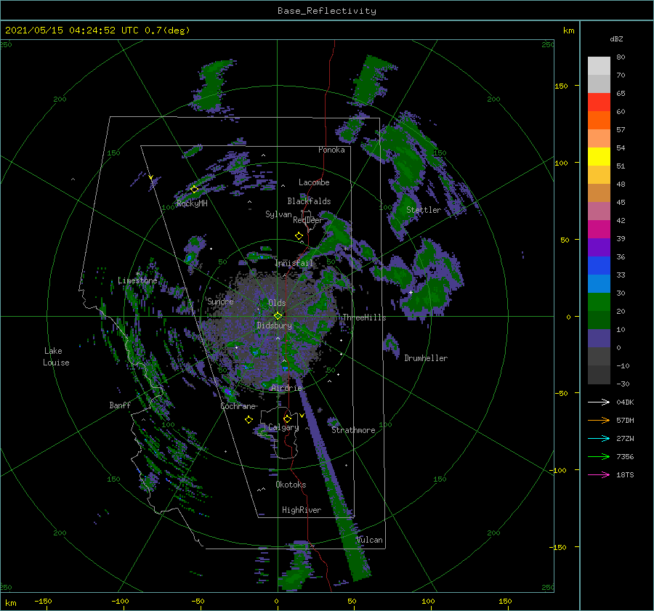Click the Stettler town label
Screen dimensions: 654x611
424,210
